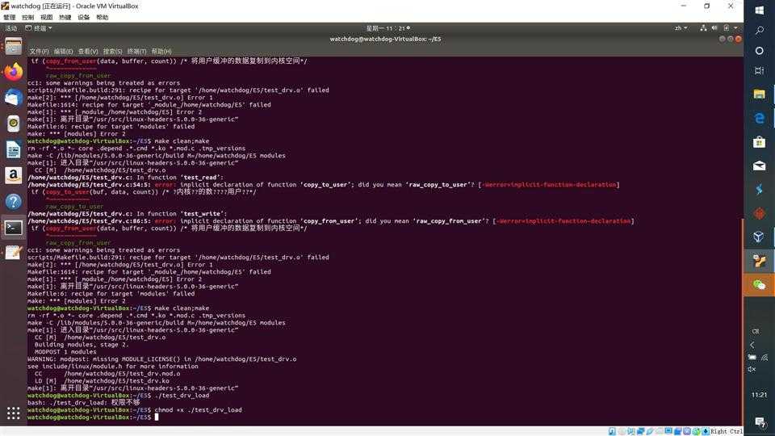
Task: Select the VirtualBox cube taskbar icon
Action: click(759, 237)
